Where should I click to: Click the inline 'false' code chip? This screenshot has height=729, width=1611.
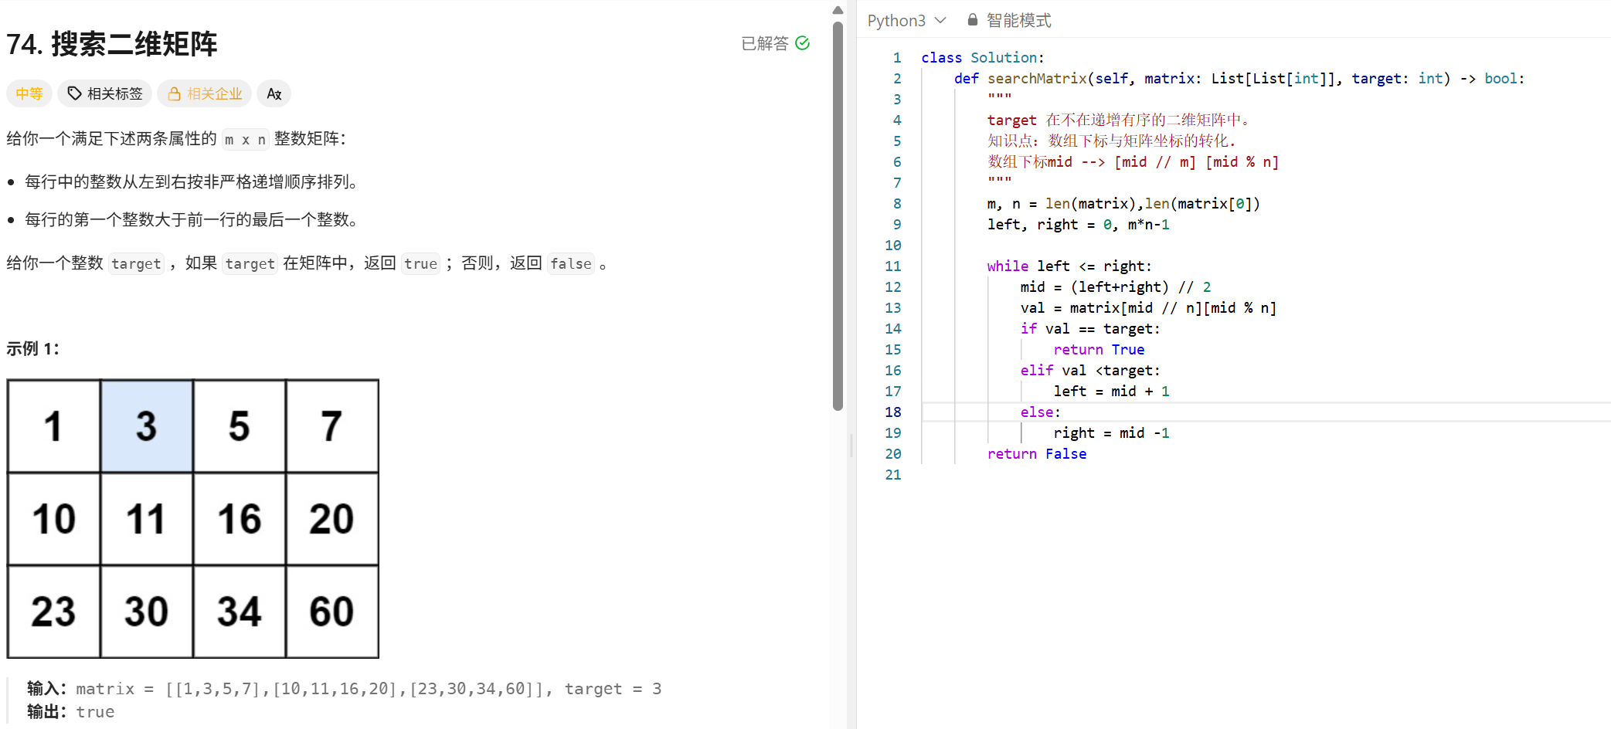click(571, 263)
